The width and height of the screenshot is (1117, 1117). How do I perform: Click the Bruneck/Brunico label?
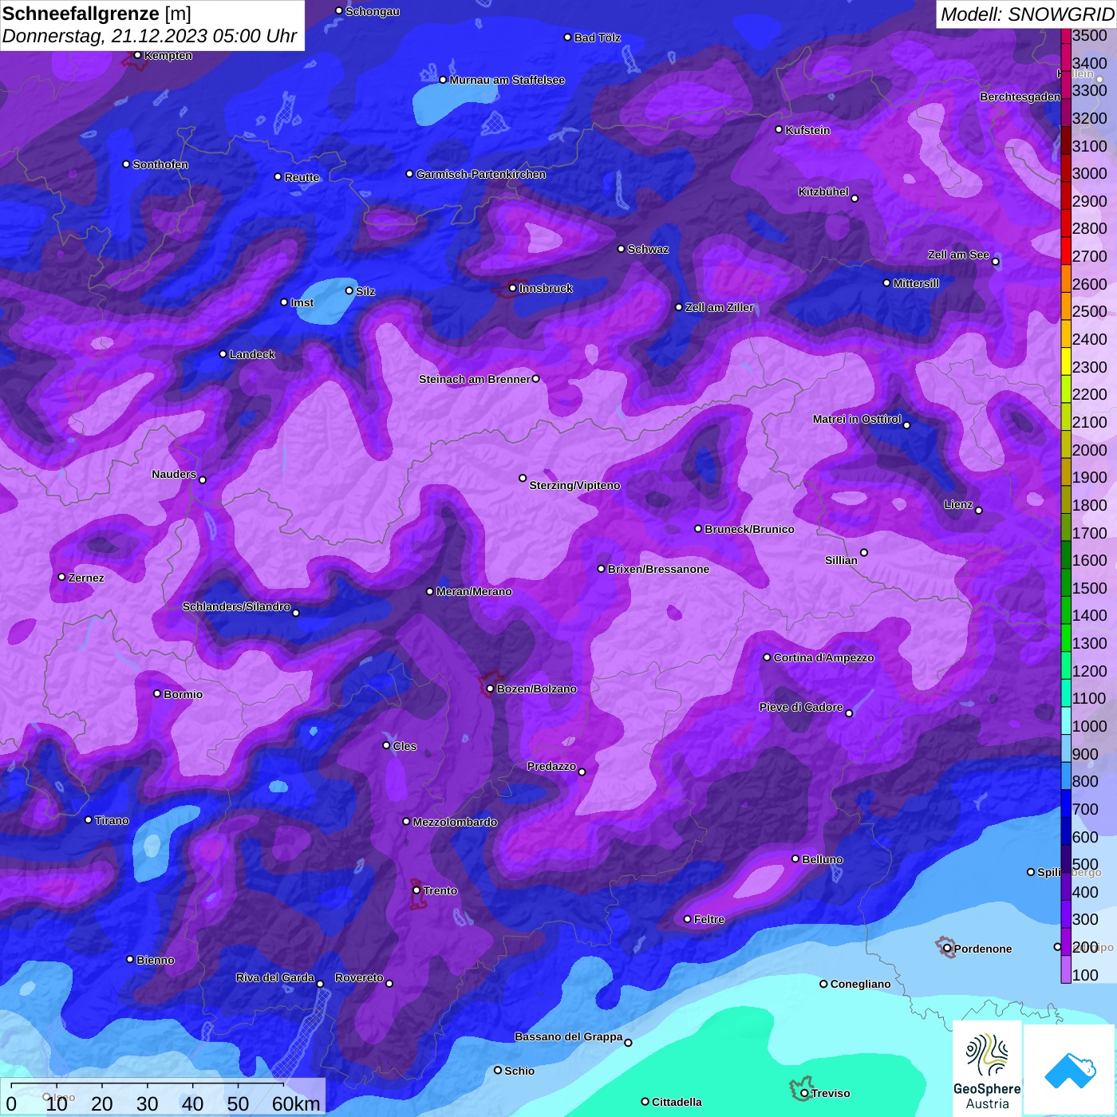coord(749,529)
